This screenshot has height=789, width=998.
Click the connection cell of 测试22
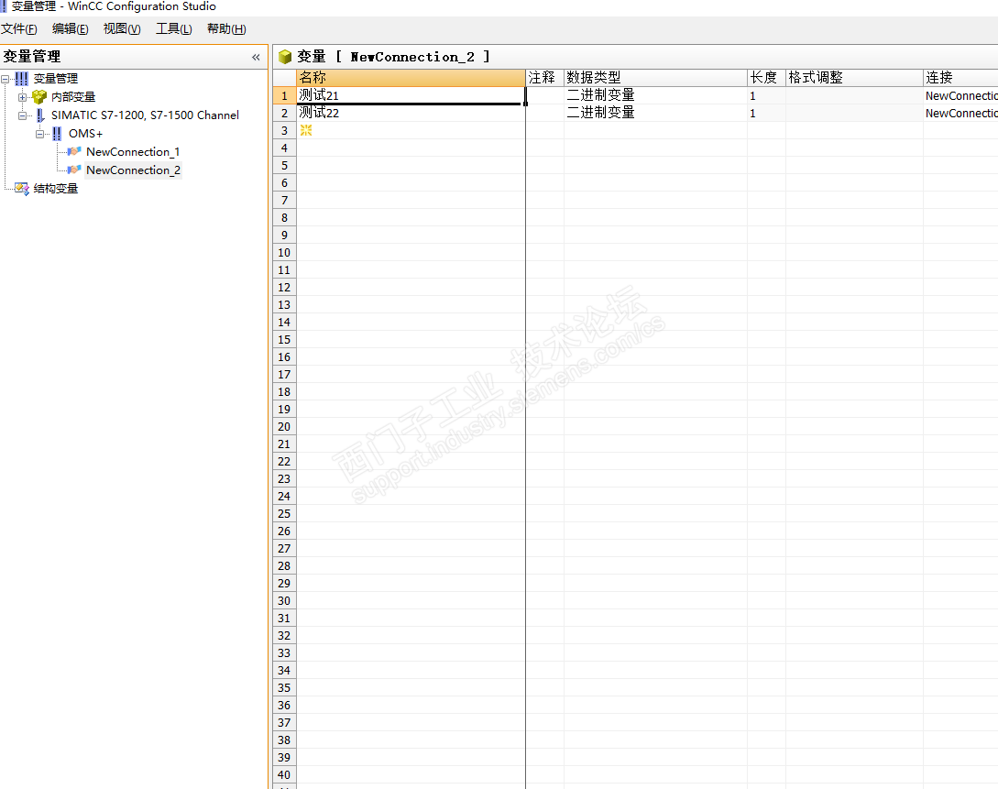click(960, 114)
